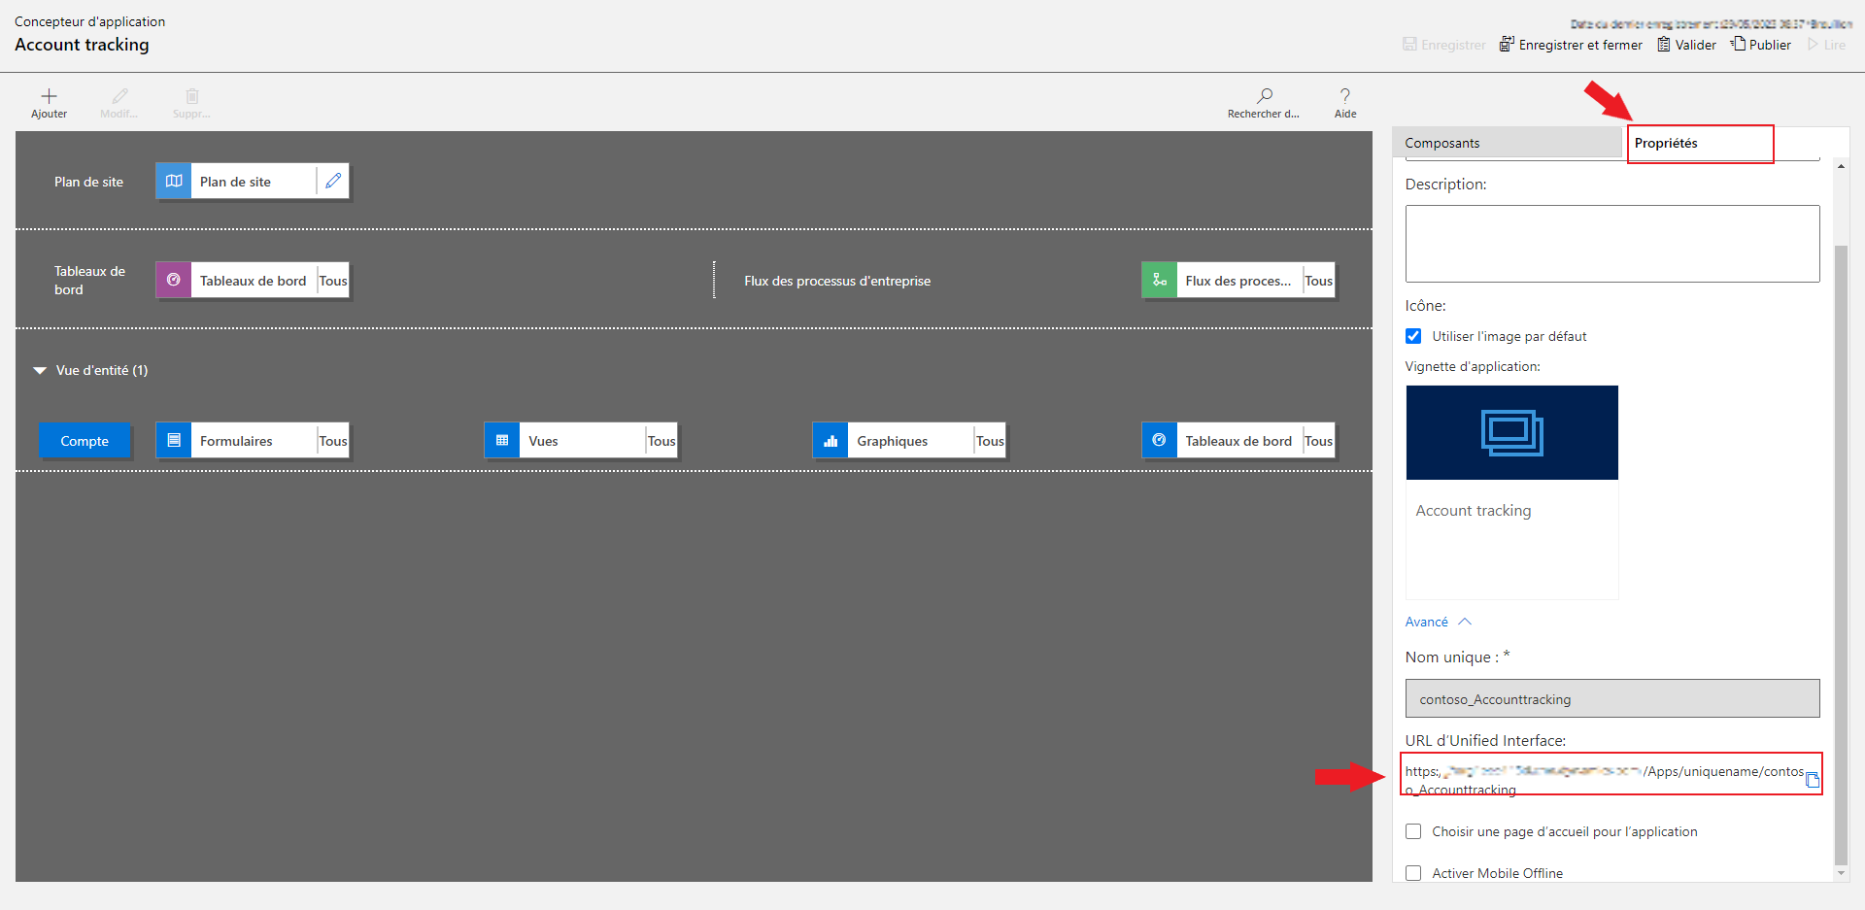Screen dimensions: 1865x910
Task: Copy the Unified Interface URL
Action: tap(1813, 780)
